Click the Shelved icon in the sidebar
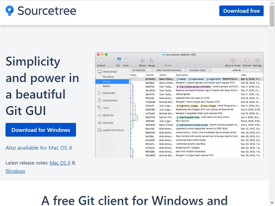 pyautogui.click(x=100, y=123)
